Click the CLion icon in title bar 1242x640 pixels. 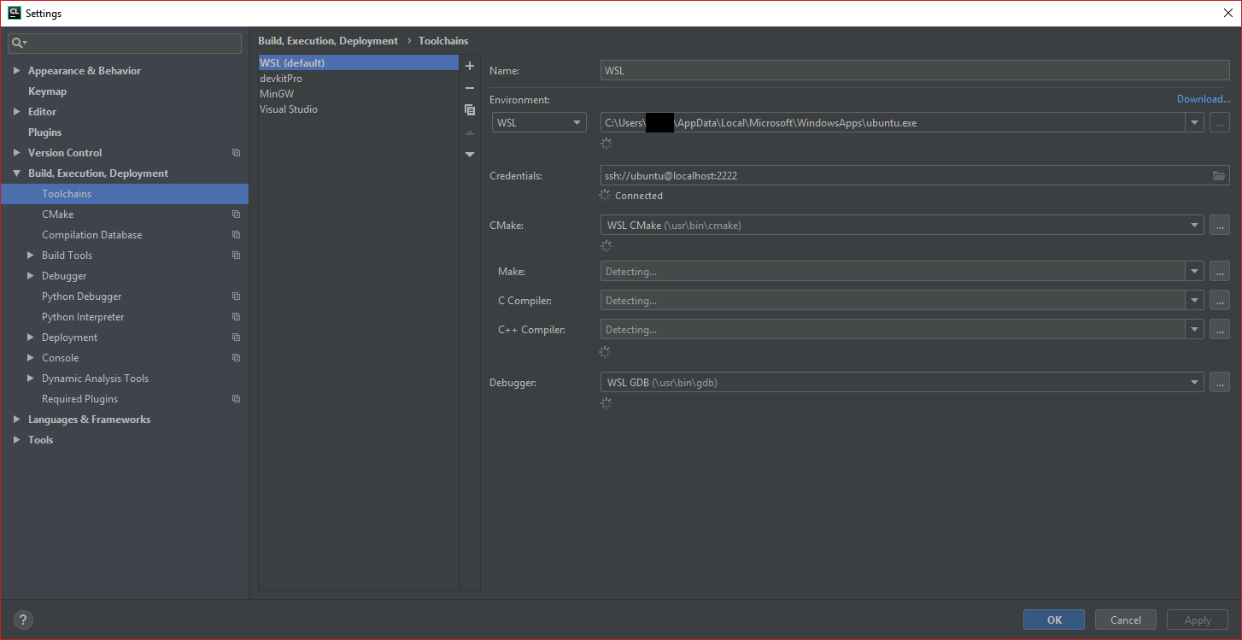[x=14, y=13]
